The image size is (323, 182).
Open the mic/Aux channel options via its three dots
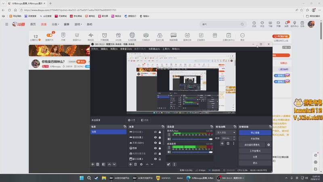coord(169,135)
